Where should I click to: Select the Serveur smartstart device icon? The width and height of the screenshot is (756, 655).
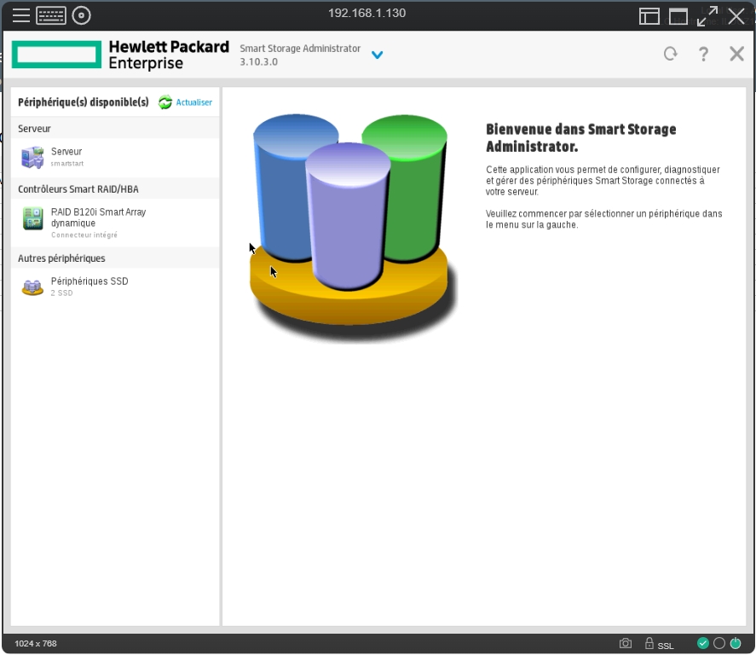pyautogui.click(x=32, y=157)
